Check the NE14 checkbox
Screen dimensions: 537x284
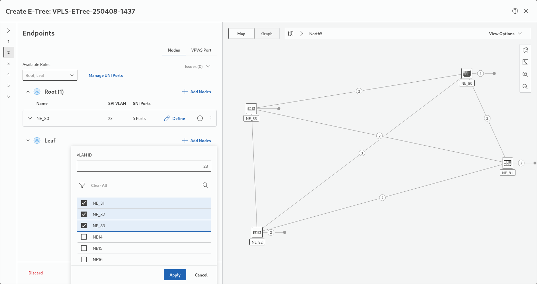click(84, 237)
